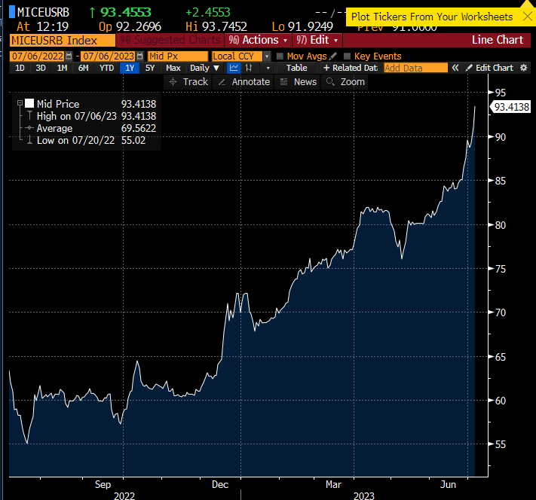Screen dimensions: 536x500
Task: Click the Track crosshair tool
Action: click(188, 82)
